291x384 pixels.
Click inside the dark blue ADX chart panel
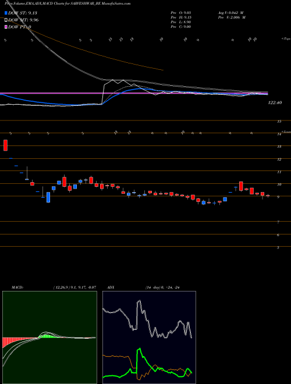click(149, 337)
